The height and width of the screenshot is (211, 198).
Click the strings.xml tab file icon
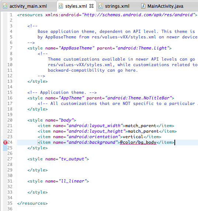tap(101, 6)
